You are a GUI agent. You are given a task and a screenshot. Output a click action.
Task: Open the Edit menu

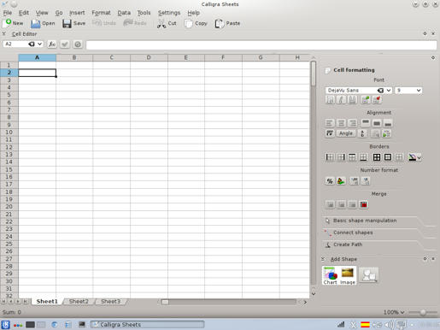click(24, 13)
